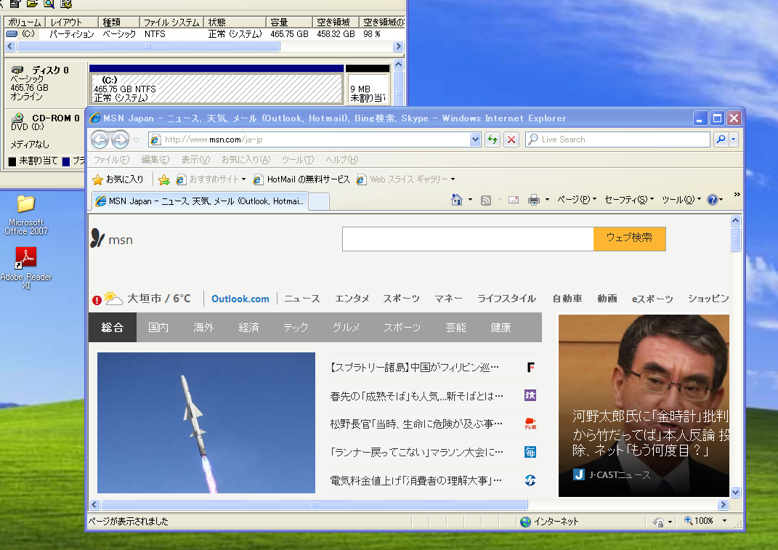
Task: Click the red Stop loading icon
Action: click(511, 139)
